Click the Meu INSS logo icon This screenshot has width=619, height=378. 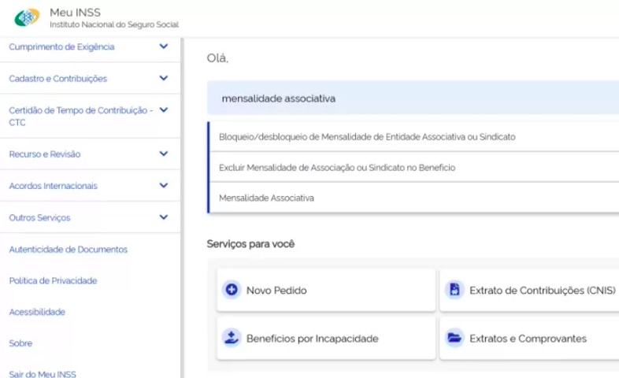coord(26,17)
